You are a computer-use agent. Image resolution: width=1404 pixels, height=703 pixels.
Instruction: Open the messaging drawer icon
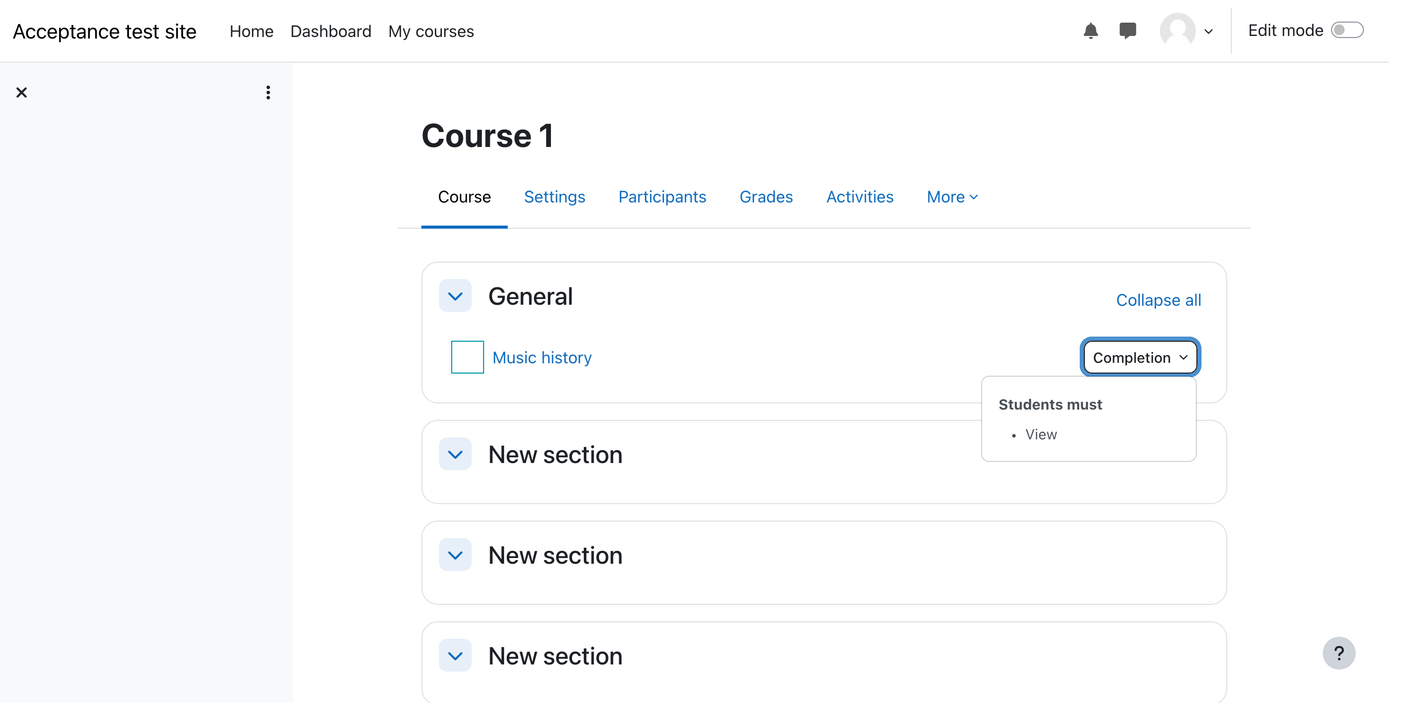[1127, 31]
